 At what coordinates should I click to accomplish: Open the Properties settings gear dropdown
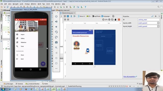[156, 16]
